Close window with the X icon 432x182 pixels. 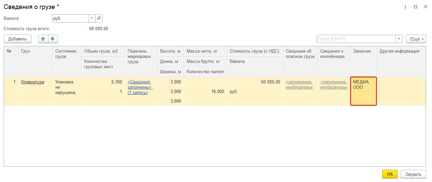click(426, 7)
